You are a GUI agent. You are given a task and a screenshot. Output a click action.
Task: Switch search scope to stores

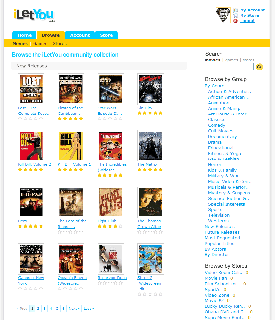tap(248, 60)
